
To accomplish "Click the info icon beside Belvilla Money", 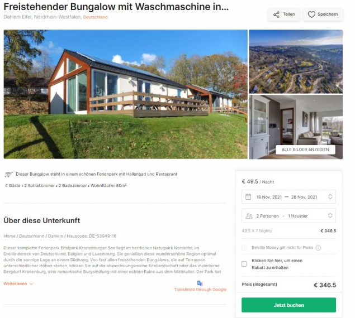I will click(x=318, y=248).
